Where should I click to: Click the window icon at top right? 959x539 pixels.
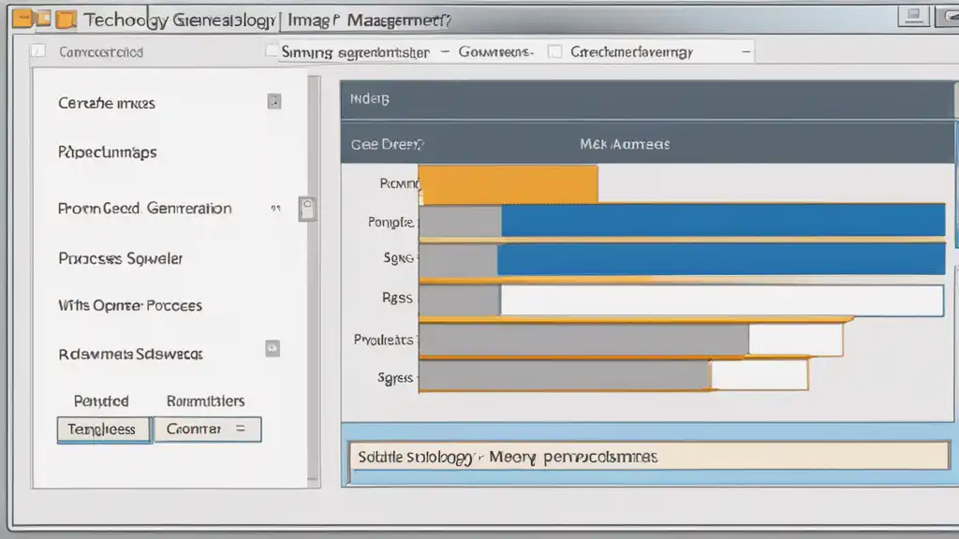914,16
